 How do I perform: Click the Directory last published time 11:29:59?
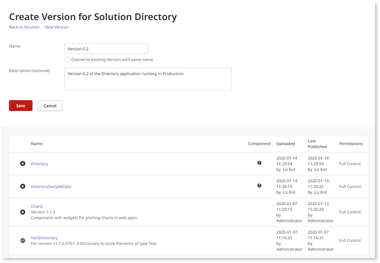pos(315,164)
